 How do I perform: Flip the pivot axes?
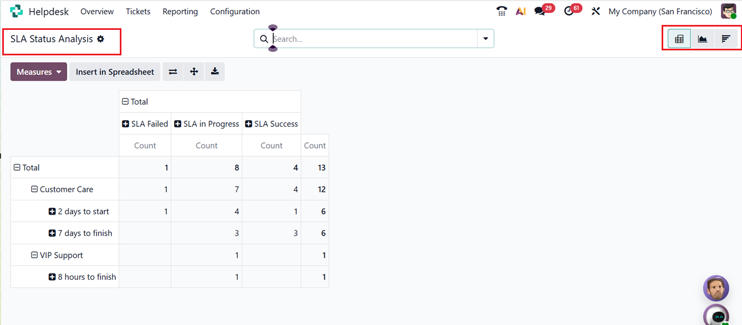tap(172, 71)
